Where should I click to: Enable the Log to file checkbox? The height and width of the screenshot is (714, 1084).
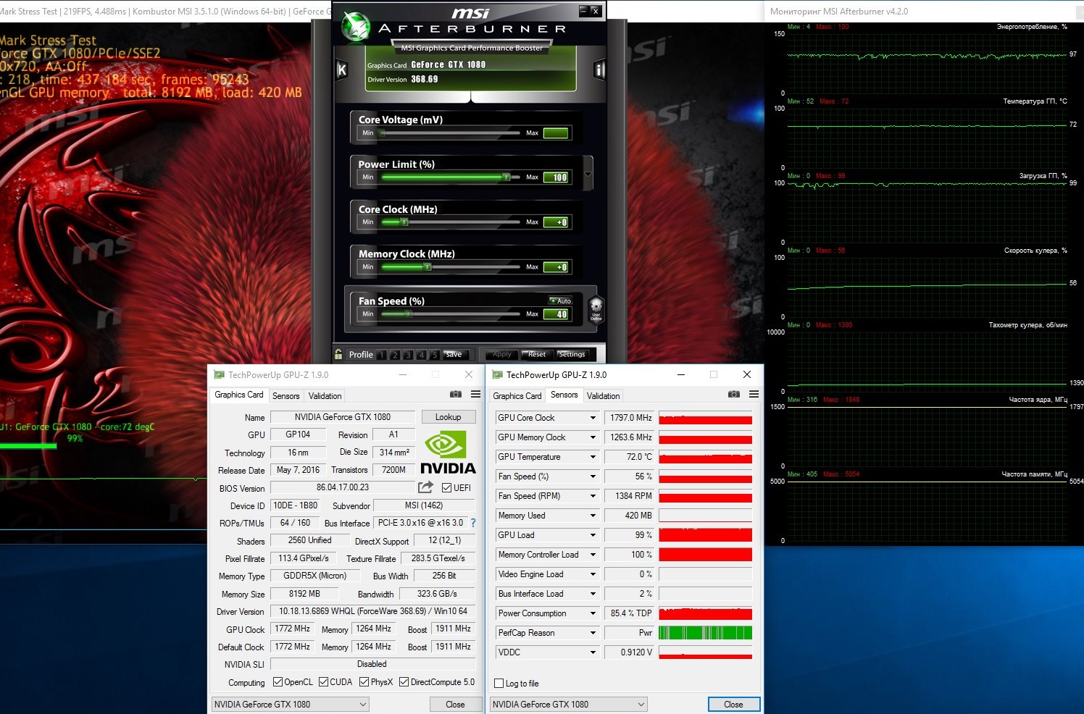point(499,684)
